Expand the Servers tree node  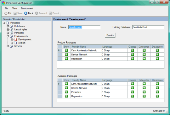[x=8, y=46]
